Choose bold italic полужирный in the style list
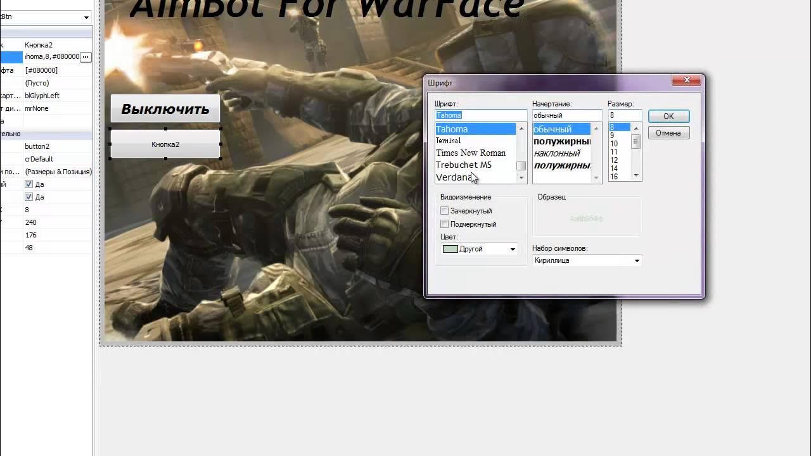Image resolution: width=811 pixels, height=456 pixels. (x=561, y=165)
